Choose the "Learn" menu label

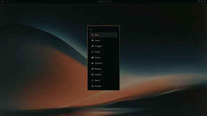pos(97,41)
